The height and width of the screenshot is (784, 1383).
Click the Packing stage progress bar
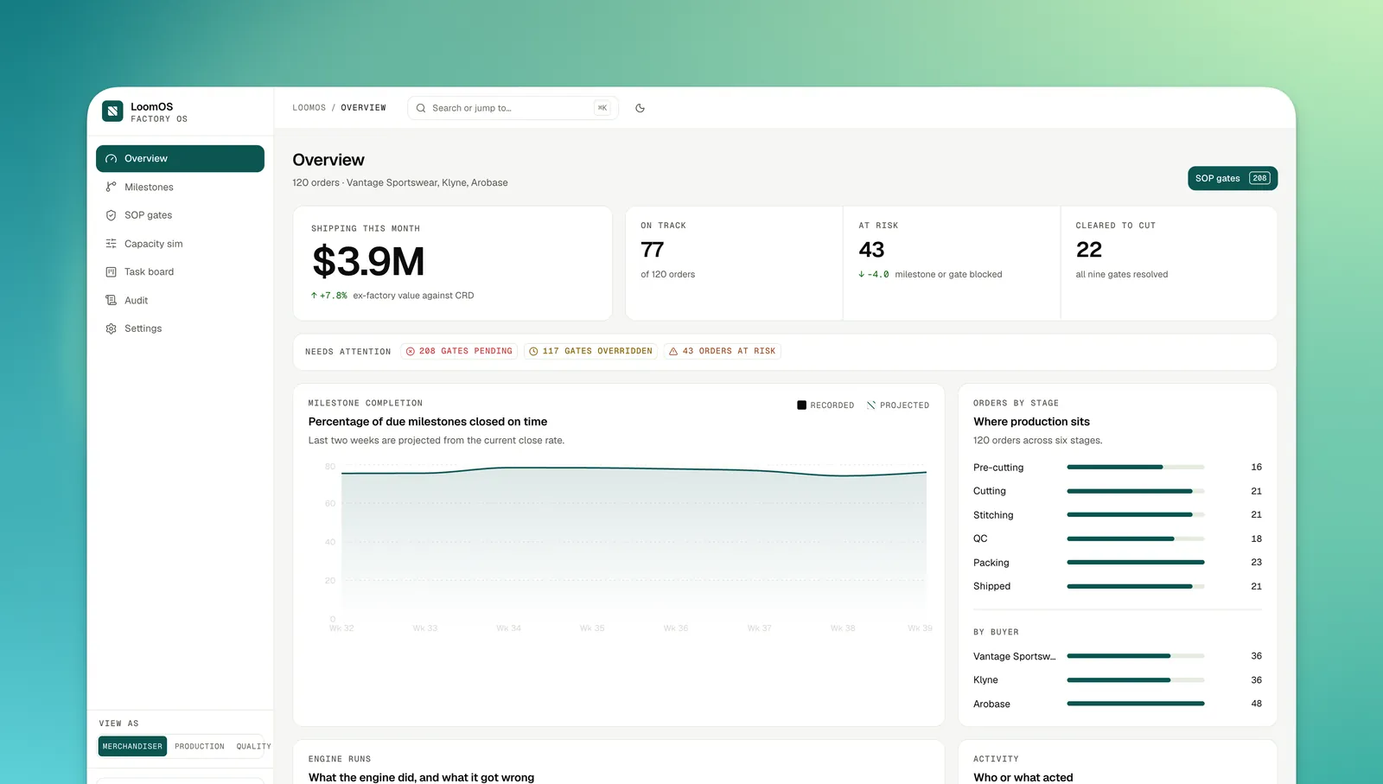[1136, 563]
